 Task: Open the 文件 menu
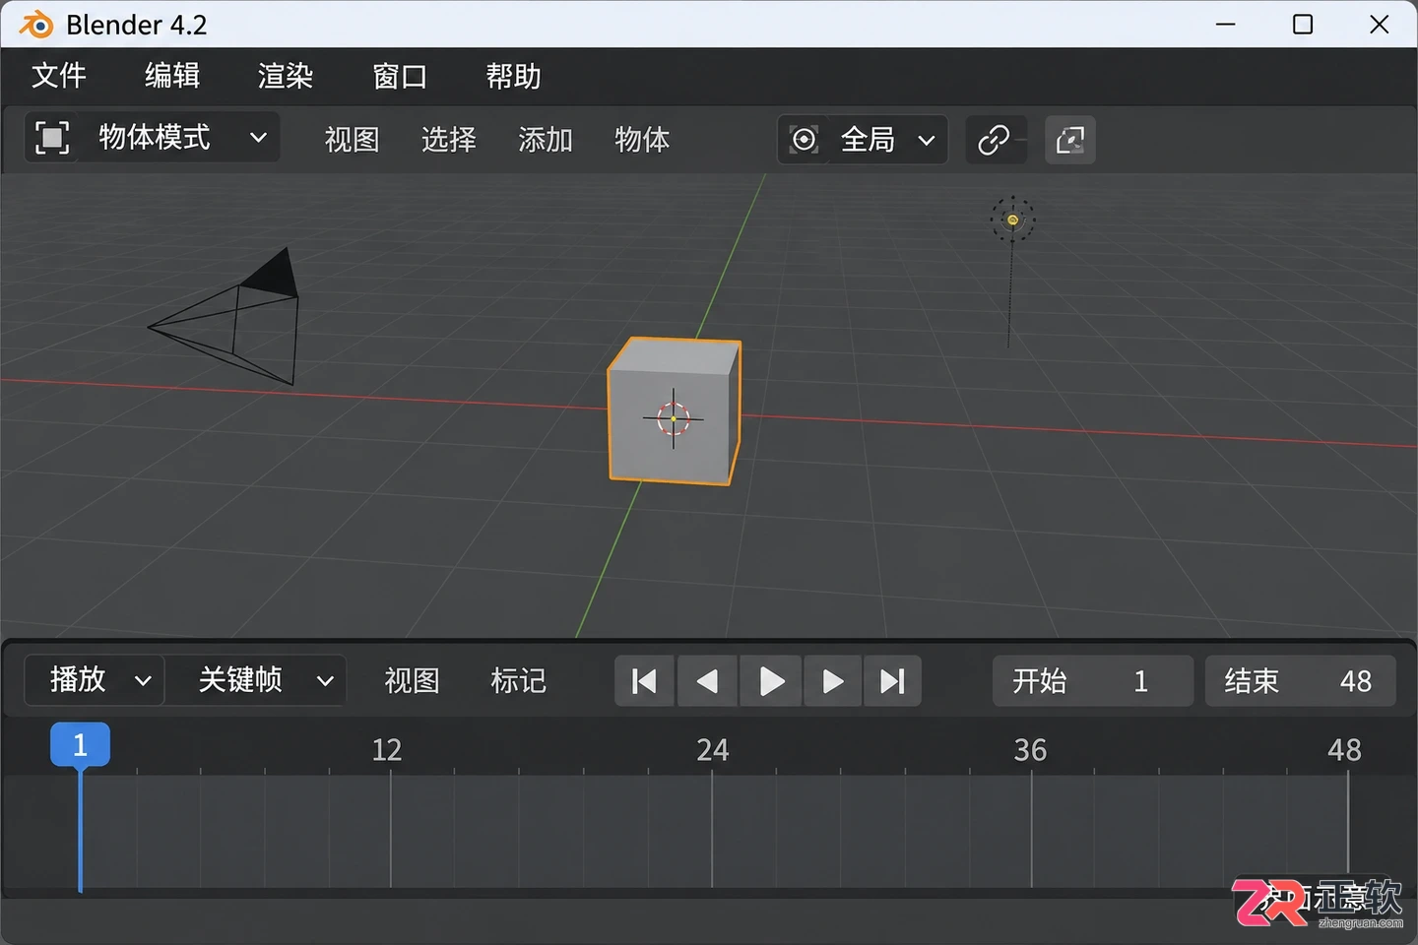tap(59, 76)
